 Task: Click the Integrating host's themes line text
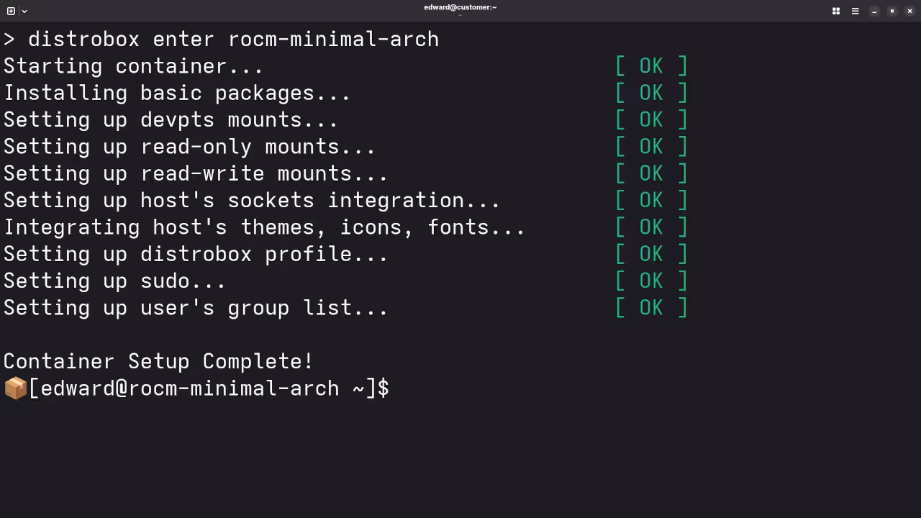[264, 227]
